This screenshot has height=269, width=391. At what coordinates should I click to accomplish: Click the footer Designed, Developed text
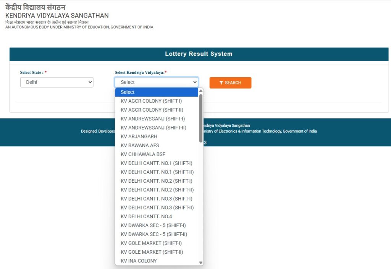(98, 131)
